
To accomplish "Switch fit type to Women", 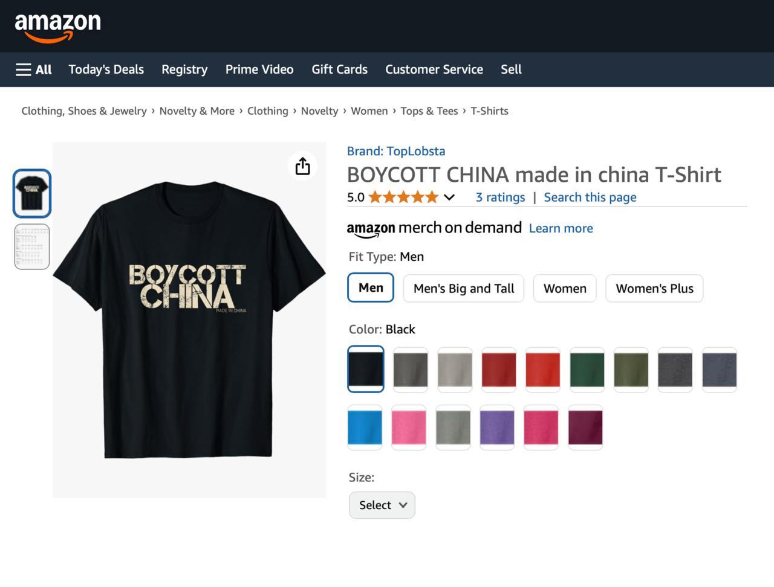I will tap(565, 288).
